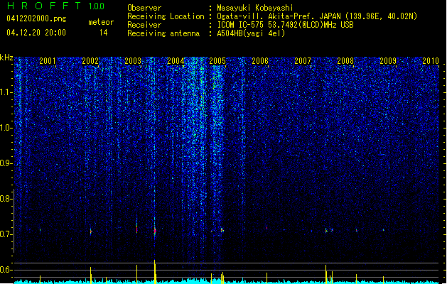Image resolution: width=447 pixels, height=284 pixels.
Task: Click the 2004 time marker
Action: 176,60
